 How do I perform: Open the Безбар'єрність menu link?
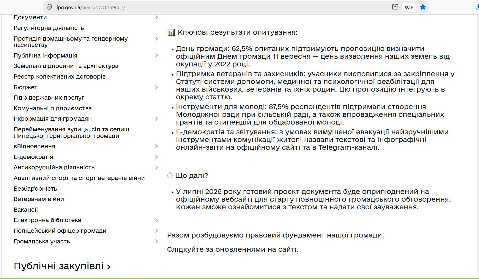click(35, 189)
